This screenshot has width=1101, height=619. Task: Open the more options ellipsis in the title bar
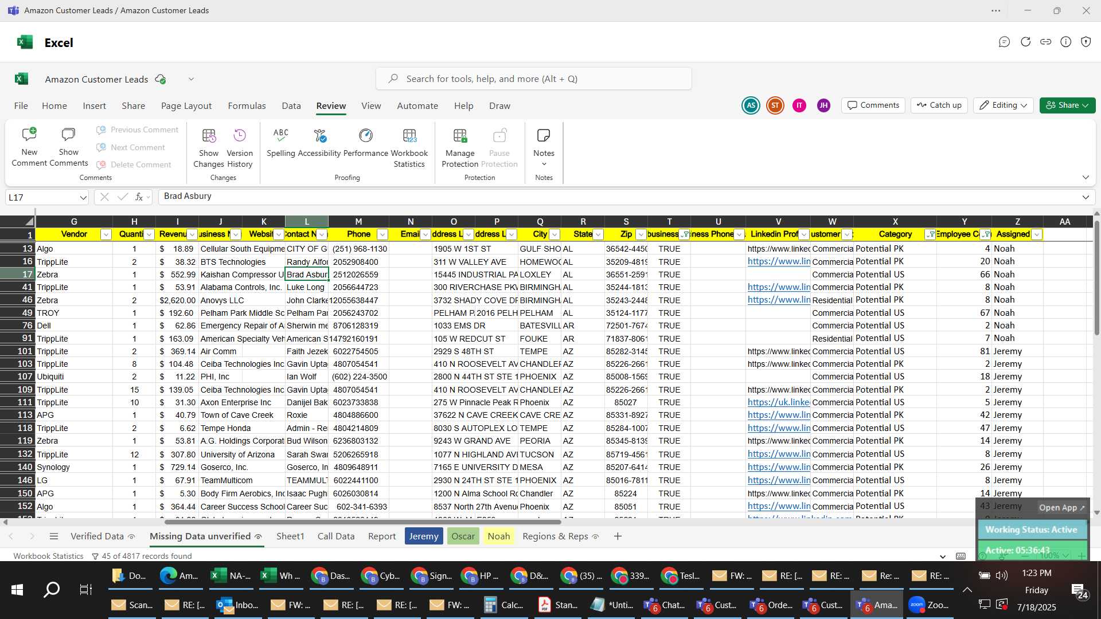(996, 10)
